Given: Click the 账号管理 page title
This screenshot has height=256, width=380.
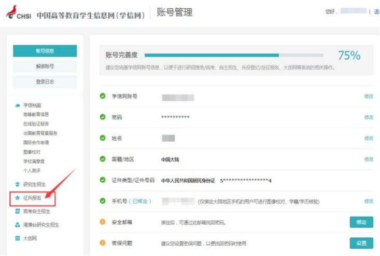Looking at the screenshot, I should click(175, 12).
